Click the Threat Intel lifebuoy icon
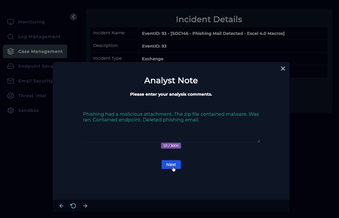This screenshot has height=218, width=339. coord(11,96)
